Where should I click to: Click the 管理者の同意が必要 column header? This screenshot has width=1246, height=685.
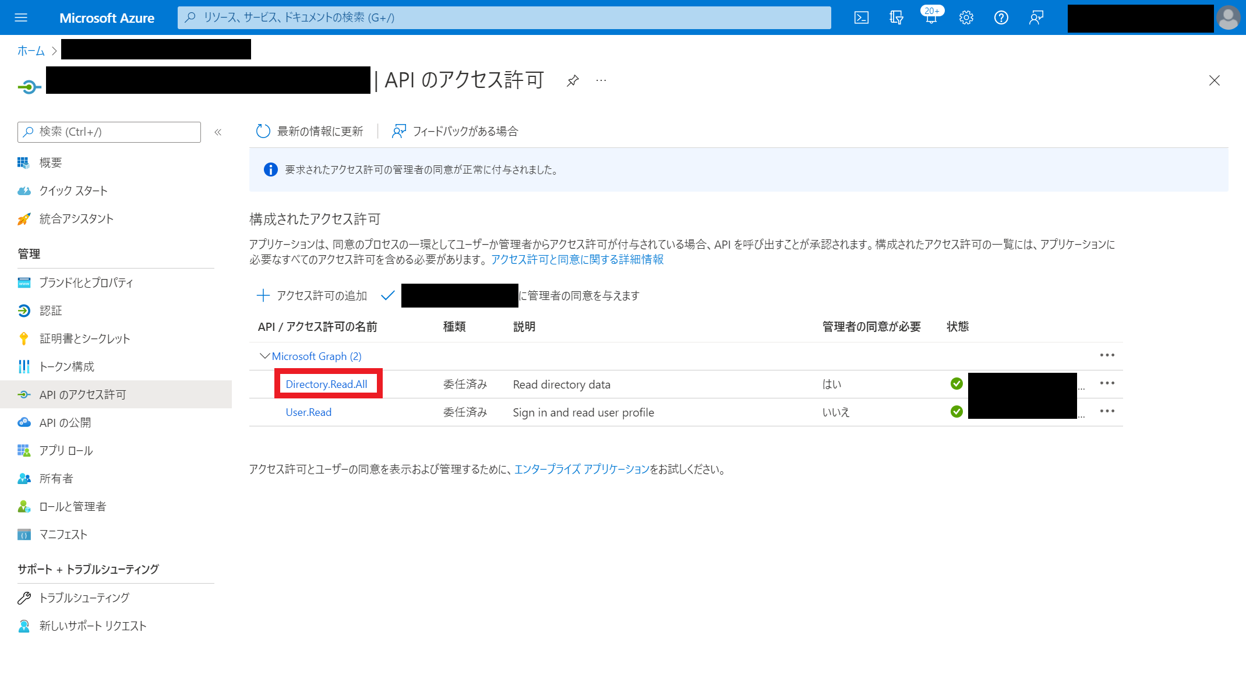click(871, 327)
